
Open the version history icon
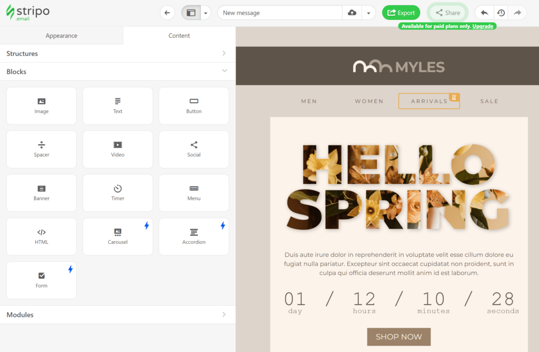pos(500,12)
